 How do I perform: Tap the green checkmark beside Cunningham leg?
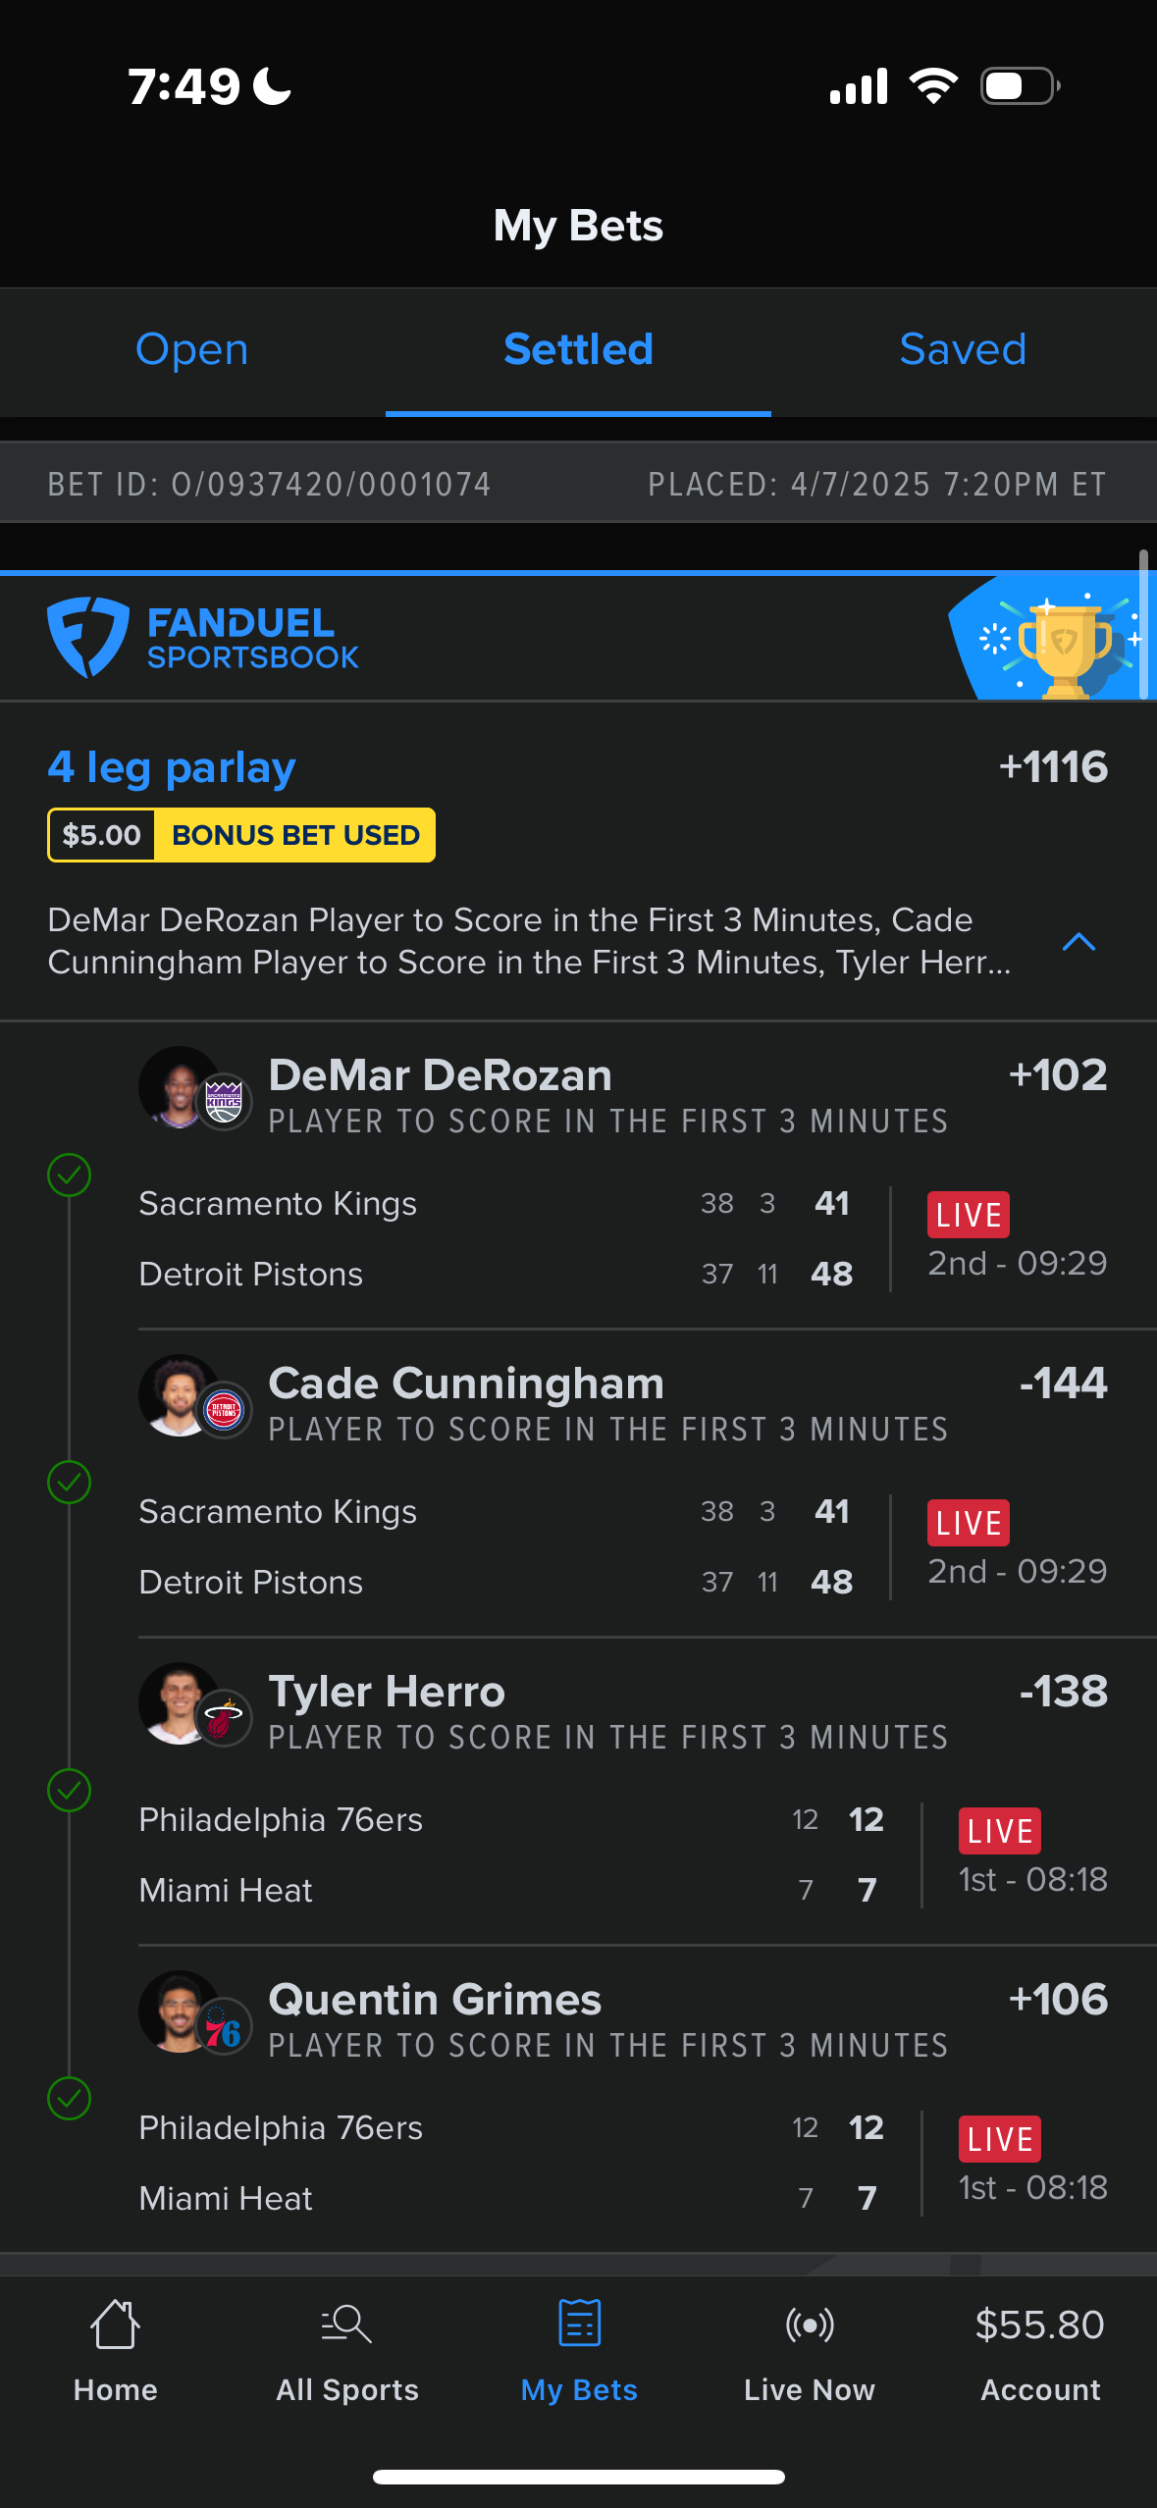[70, 1483]
